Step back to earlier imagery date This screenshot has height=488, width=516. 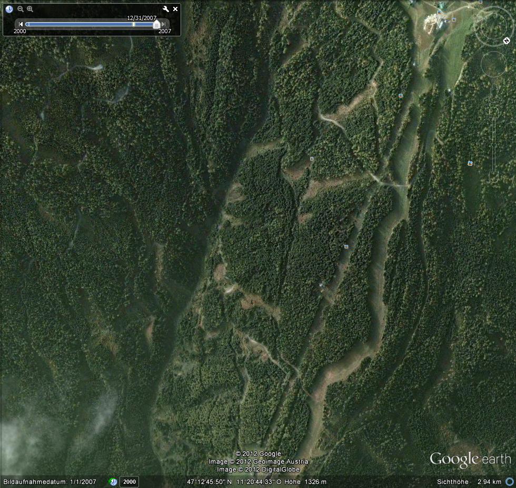[21, 24]
